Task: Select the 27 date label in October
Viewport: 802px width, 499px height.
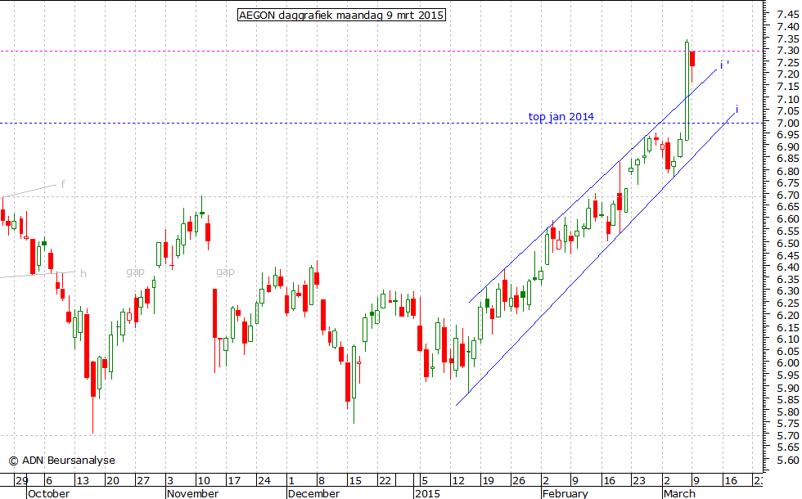Action: tap(142, 481)
